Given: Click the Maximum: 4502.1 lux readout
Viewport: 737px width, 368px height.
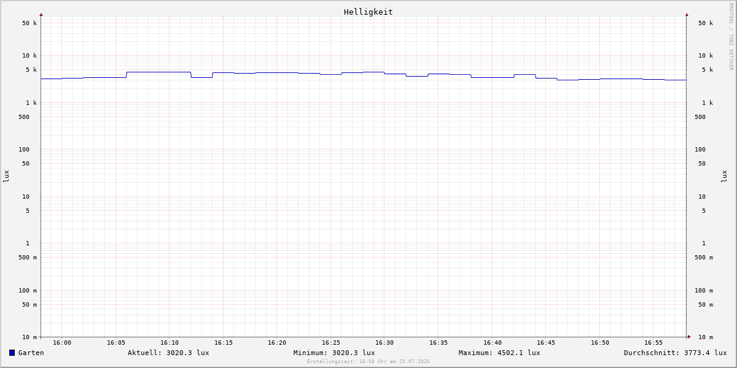Looking at the screenshot, I should click(499, 353).
